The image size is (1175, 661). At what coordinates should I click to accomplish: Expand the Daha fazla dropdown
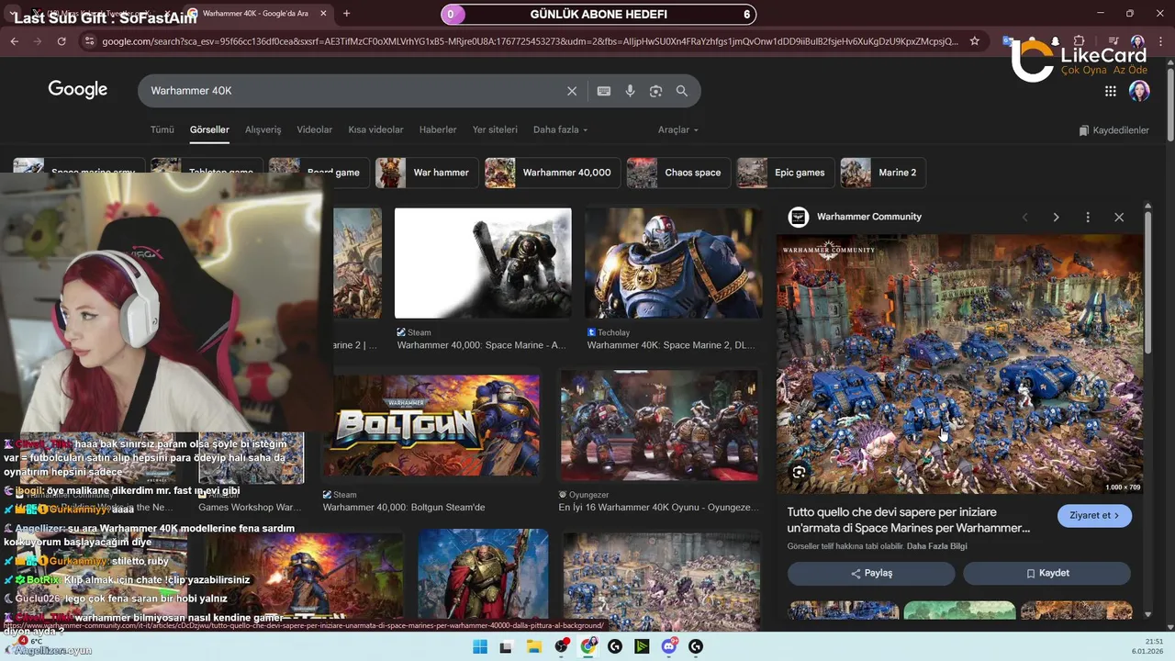click(560, 129)
